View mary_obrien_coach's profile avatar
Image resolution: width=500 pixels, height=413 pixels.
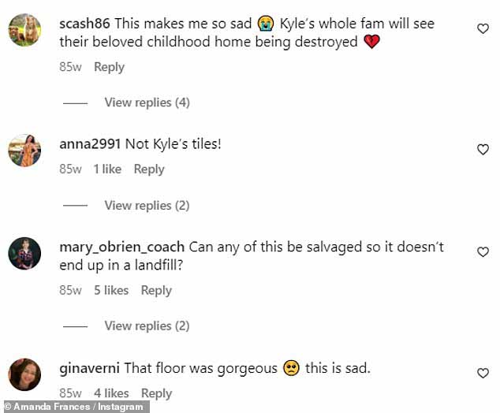24,253
